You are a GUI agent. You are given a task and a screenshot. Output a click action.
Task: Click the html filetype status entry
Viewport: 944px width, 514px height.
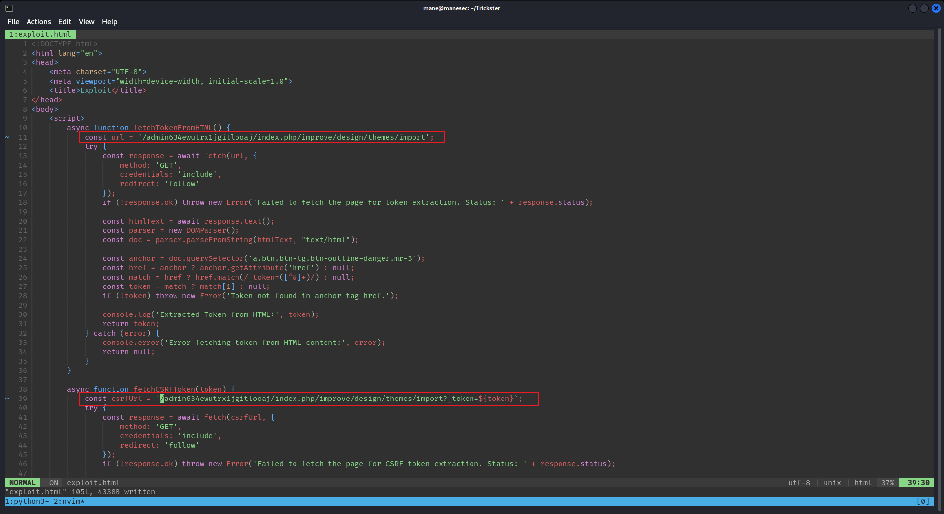point(863,483)
